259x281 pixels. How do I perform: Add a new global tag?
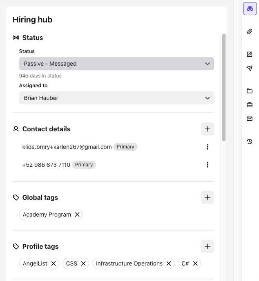pyautogui.click(x=207, y=197)
